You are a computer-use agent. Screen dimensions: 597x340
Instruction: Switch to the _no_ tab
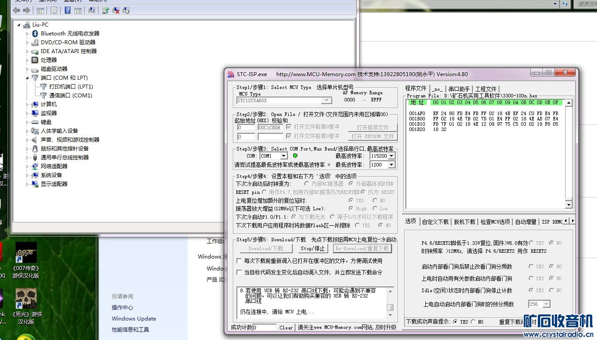coord(437,89)
